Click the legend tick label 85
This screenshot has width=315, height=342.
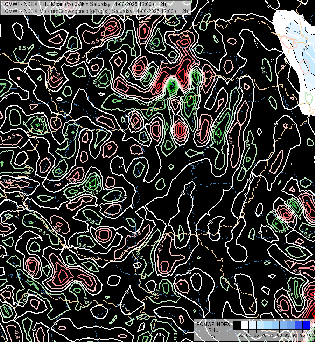coord(287,335)
